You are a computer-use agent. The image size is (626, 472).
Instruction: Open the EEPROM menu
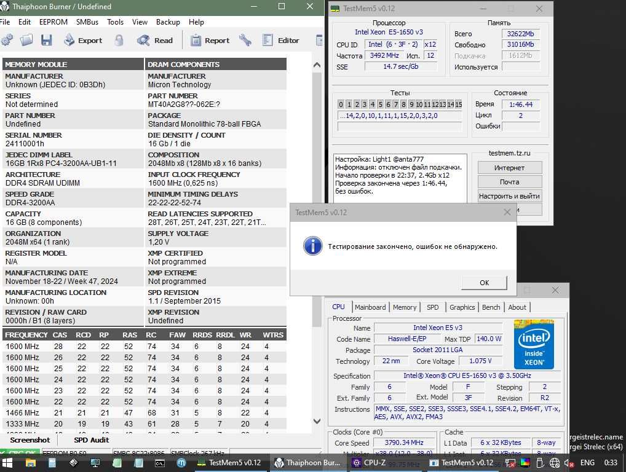coord(53,22)
